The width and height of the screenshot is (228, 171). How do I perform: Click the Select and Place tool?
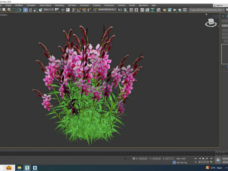[x=40, y=10]
